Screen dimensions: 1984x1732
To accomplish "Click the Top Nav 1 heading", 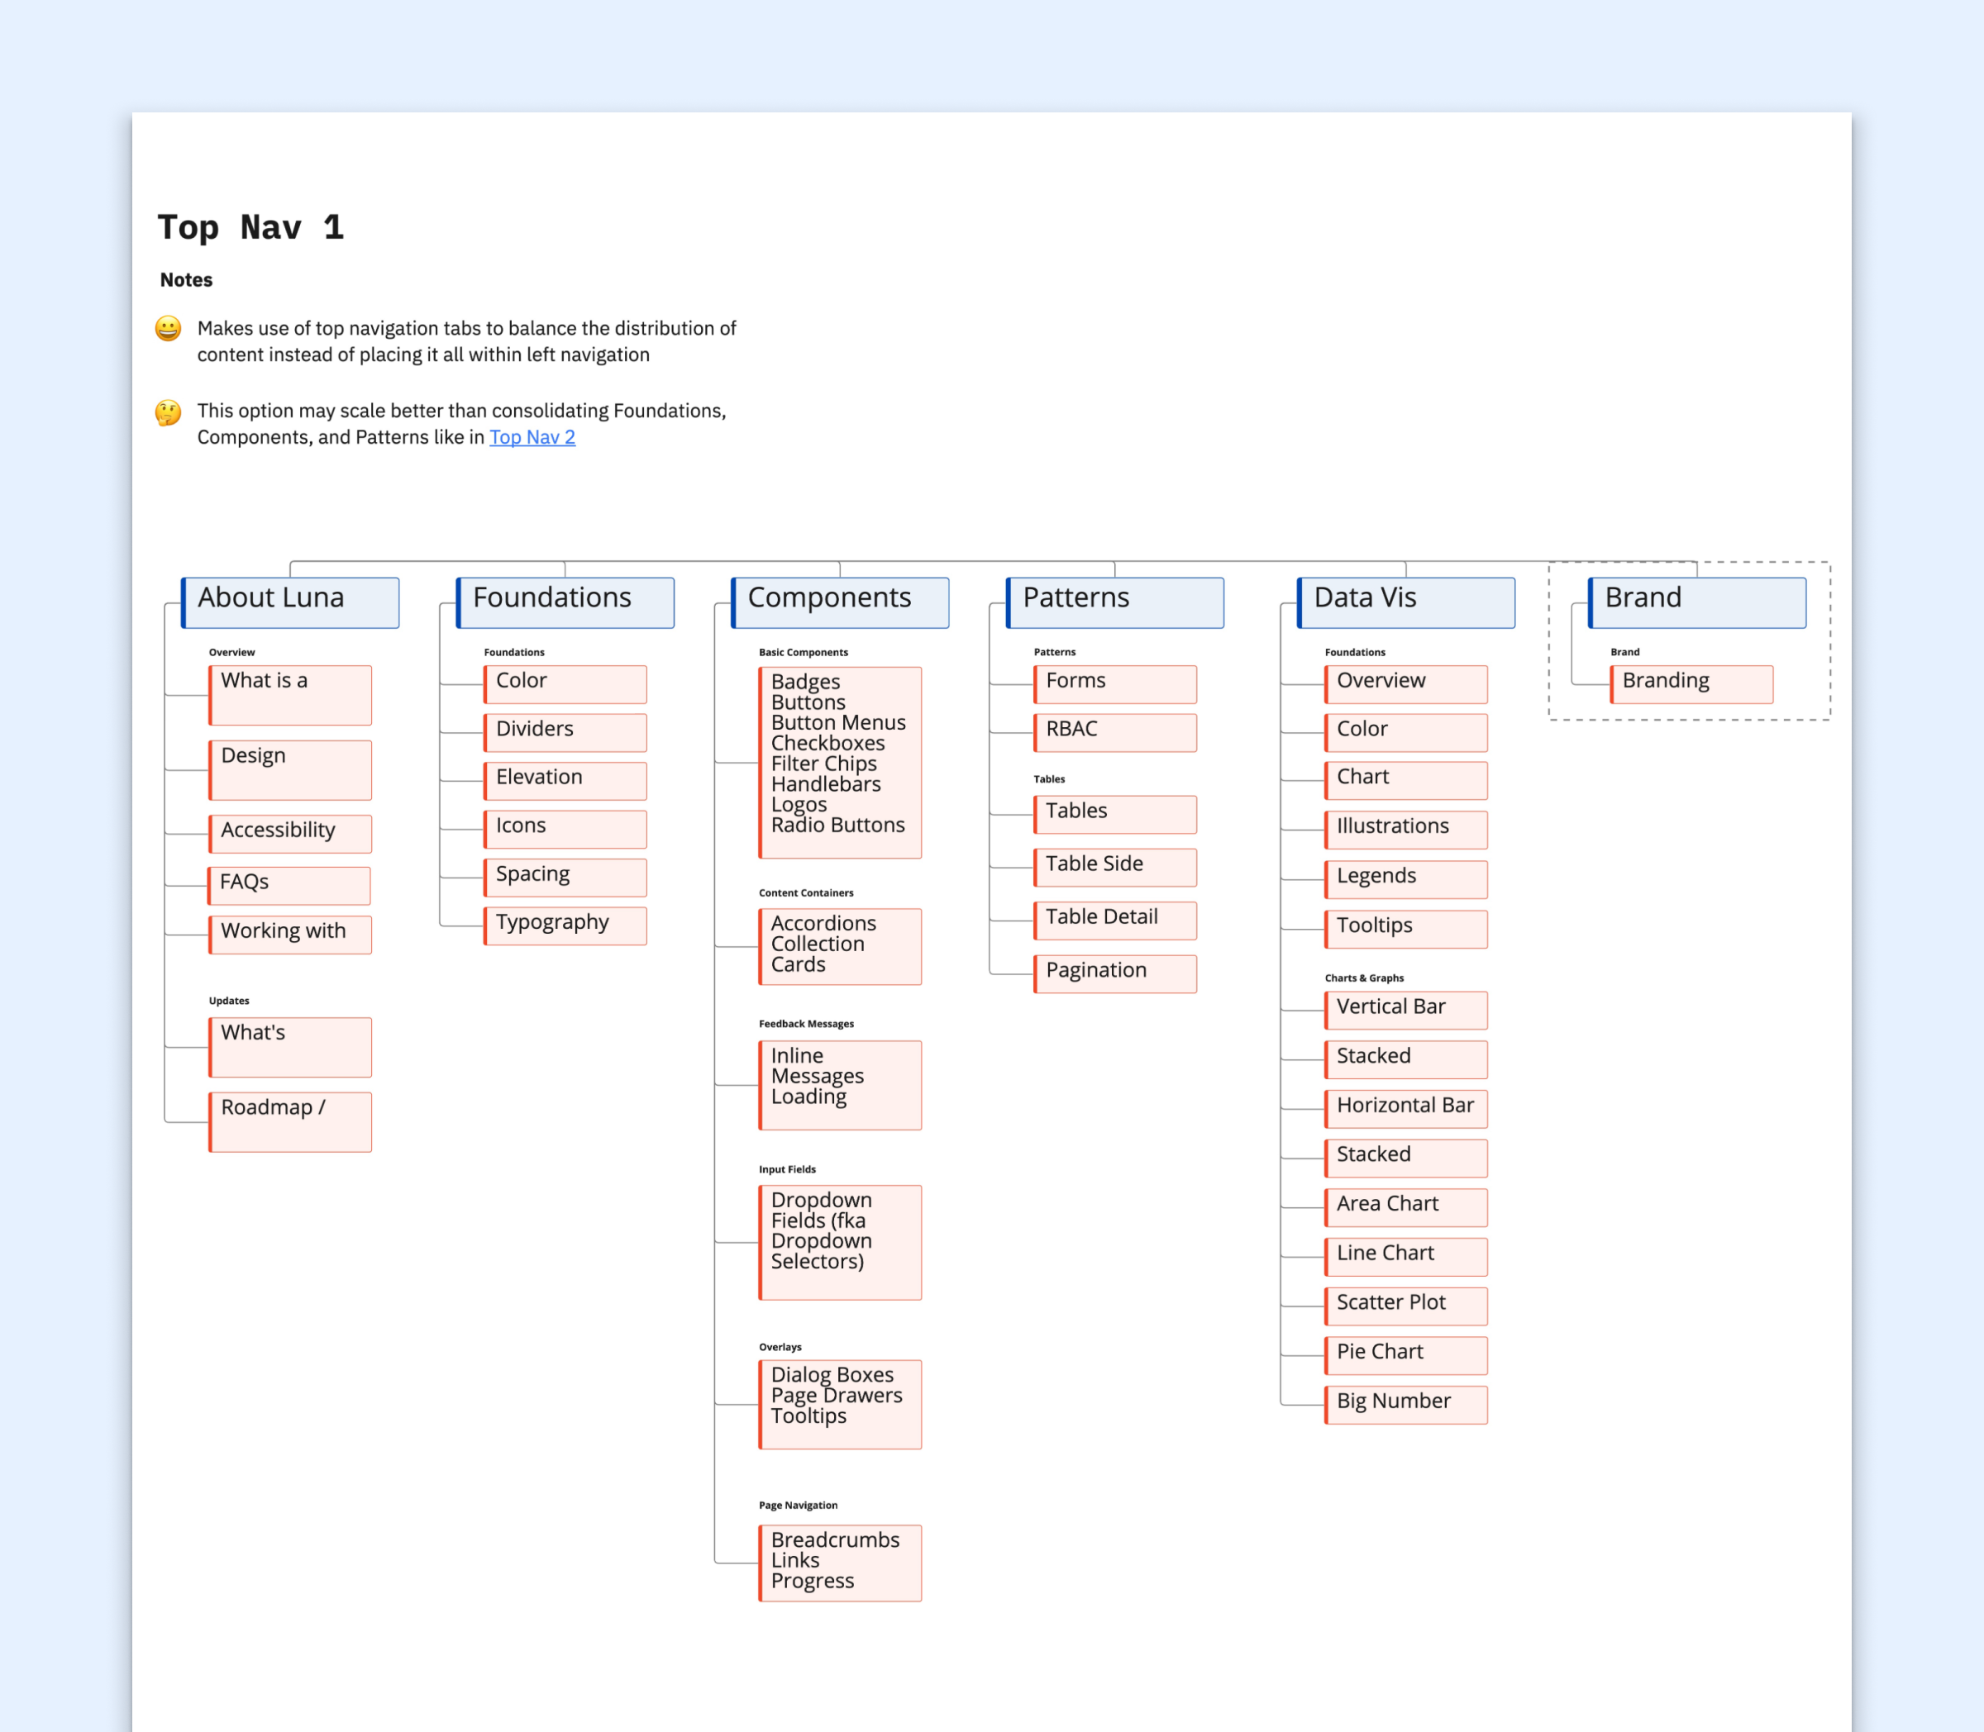I will pos(250,227).
